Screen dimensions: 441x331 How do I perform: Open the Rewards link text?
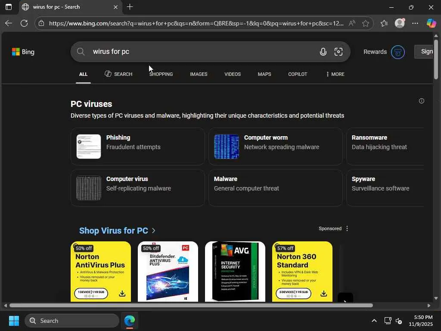(x=375, y=52)
